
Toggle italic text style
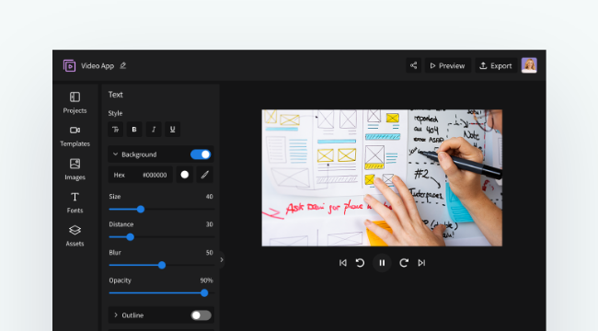click(154, 130)
